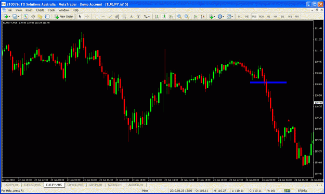This screenshot has height=194, width=325.
Task: Switch to the GBPJPY,H1 chart tab
Action: point(96,185)
